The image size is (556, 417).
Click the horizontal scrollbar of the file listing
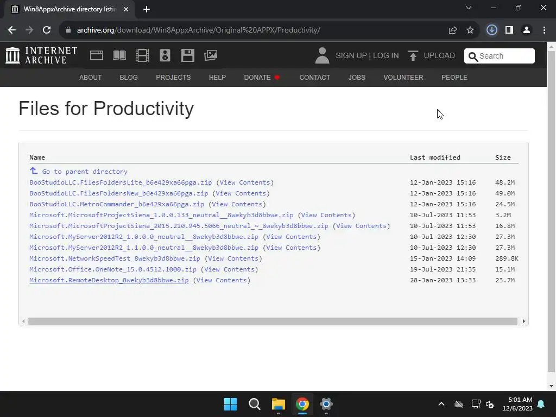tap(273, 321)
